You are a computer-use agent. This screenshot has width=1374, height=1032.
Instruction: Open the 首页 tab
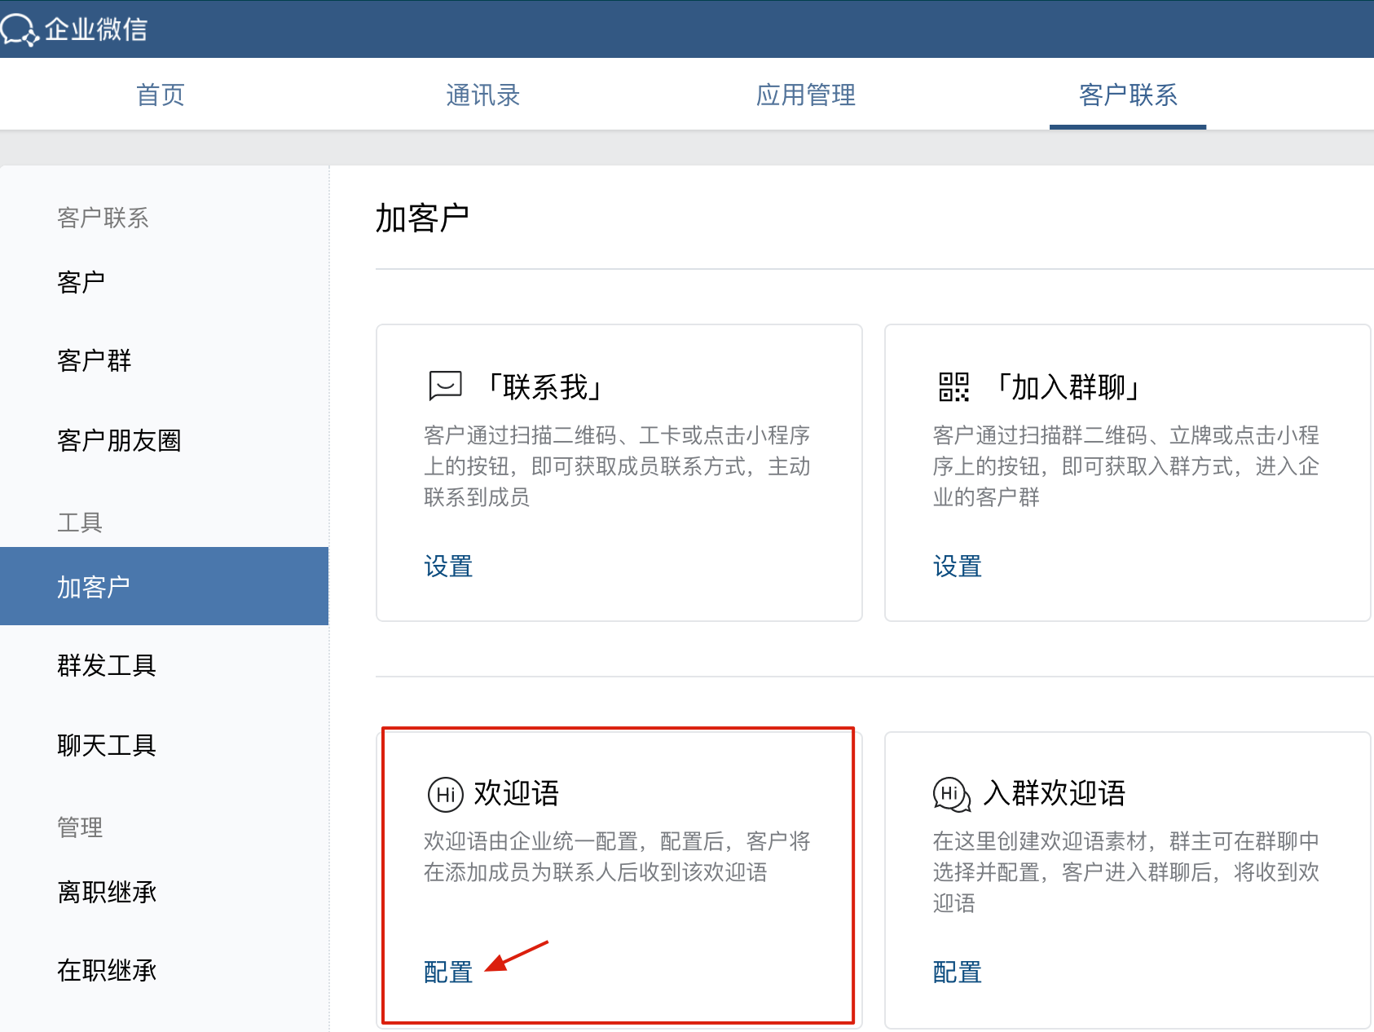point(161,95)
